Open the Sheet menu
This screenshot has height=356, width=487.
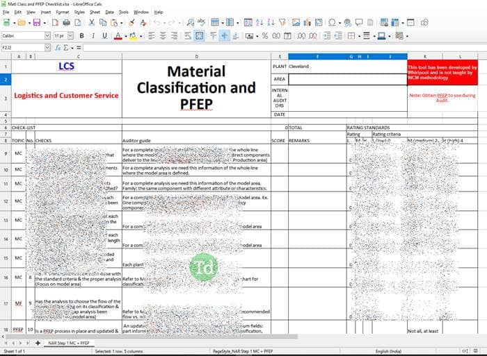click(x=95, y=12)
